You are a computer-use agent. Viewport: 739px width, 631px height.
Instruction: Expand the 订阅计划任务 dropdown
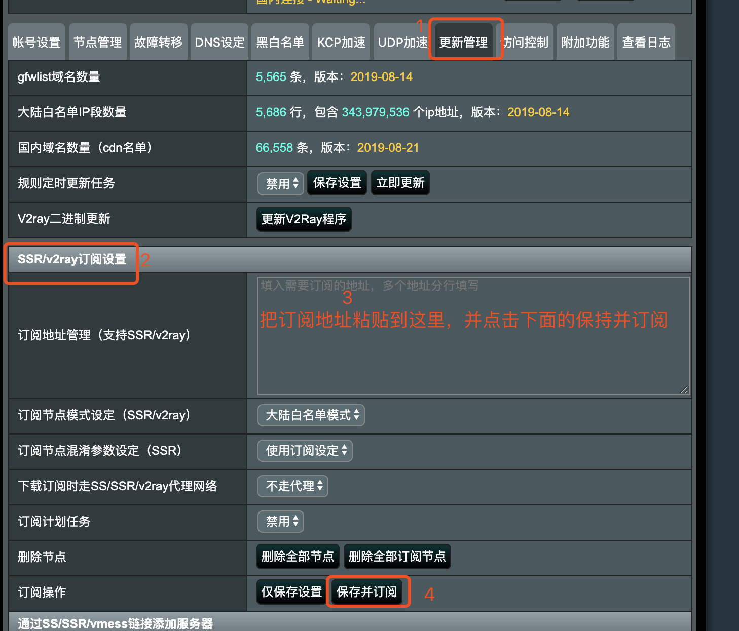(281, 522)
